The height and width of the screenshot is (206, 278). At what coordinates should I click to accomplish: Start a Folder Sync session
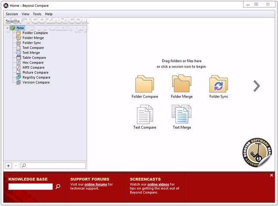[x=219, y=84]
